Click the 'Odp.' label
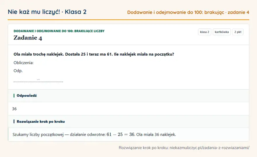Image resolution: width=257 pixels, height=157 pixels. pos(18,71)
